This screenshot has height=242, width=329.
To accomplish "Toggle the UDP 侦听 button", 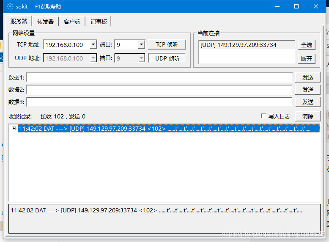I will 167,58.
